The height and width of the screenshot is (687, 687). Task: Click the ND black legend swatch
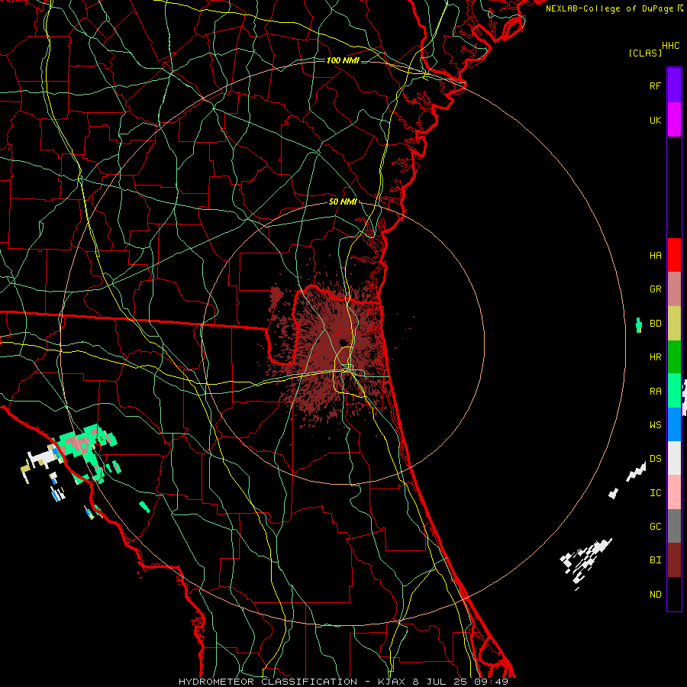coord(674,594)
